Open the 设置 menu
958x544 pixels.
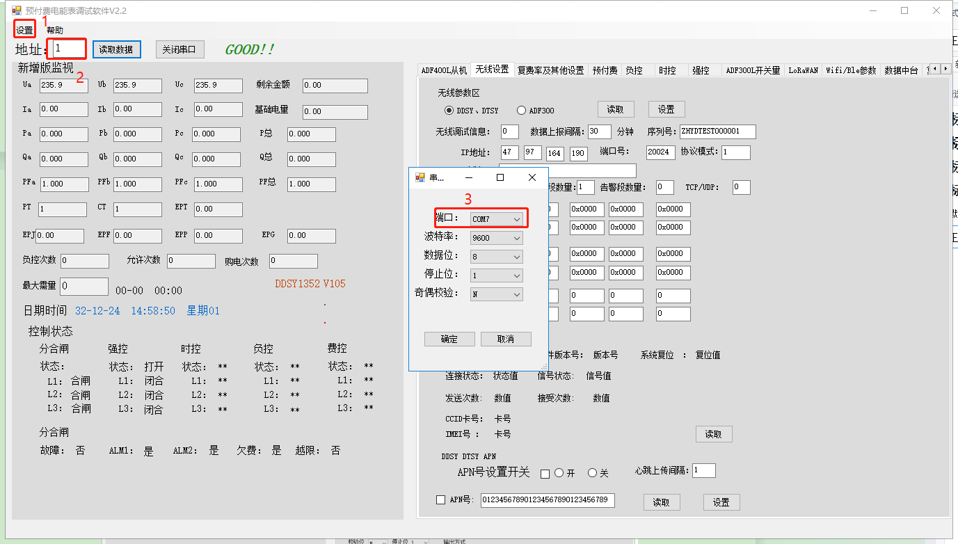(24, 31)
